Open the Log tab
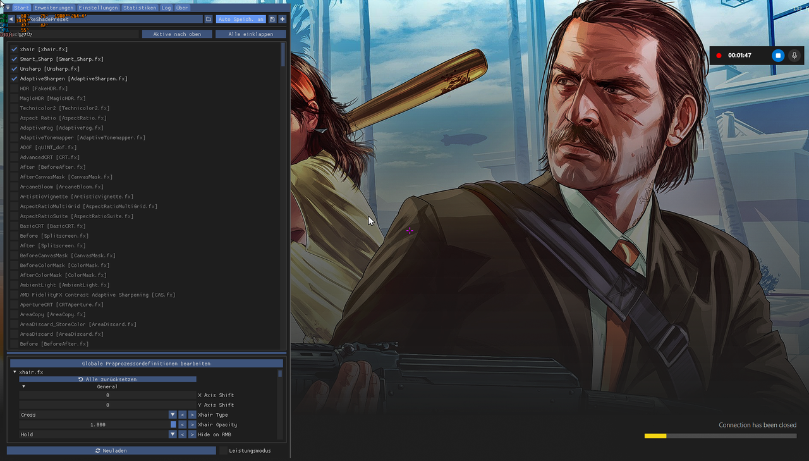 (x=166, y=8)
